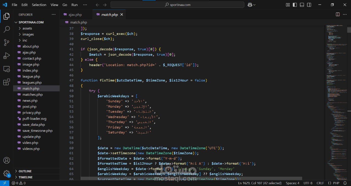The width and height of the screenshot is (351, 186).
Task: Open the Copilot chat icon
Action: tap(250, 5)
